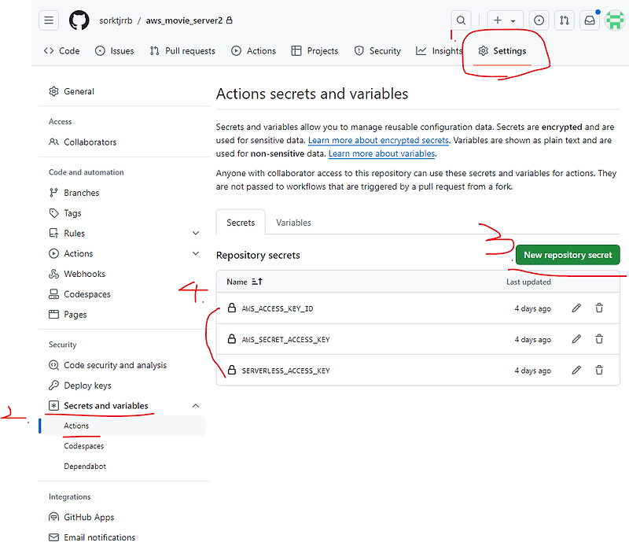Expand the Rules section in the sidebar
This screenshot has width=629, height=557.
(x=196, y=233)
